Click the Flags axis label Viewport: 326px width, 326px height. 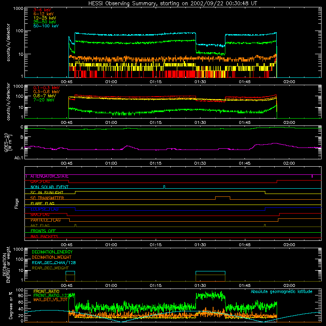pos(17,203)
